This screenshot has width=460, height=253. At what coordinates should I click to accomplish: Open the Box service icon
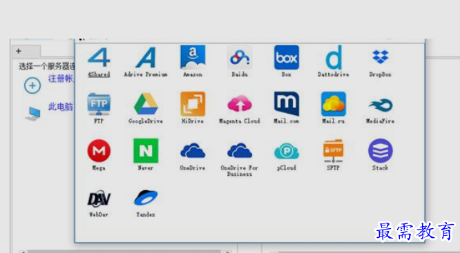[287, 57]
